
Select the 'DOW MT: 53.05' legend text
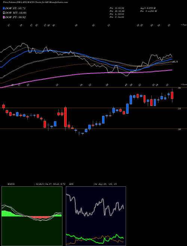pos(16,13)
